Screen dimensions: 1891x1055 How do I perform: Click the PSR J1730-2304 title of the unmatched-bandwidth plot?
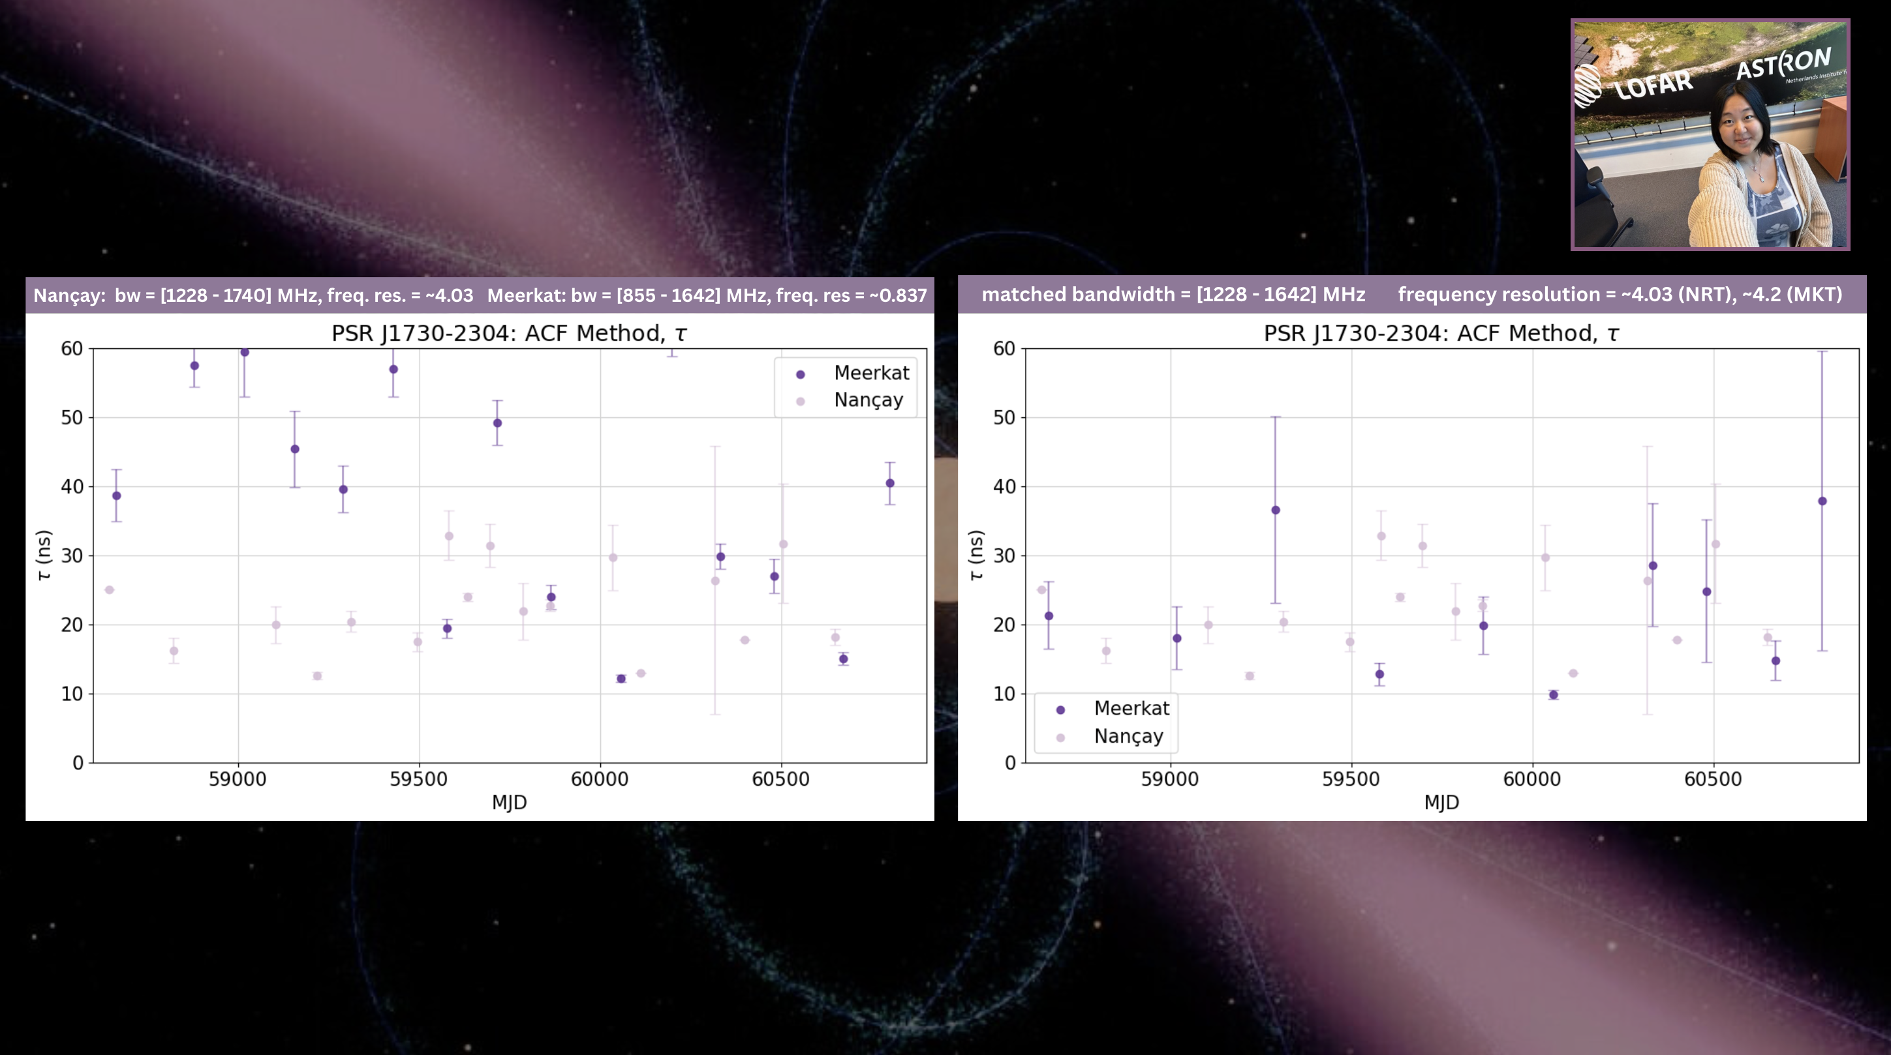coord(509,333)
